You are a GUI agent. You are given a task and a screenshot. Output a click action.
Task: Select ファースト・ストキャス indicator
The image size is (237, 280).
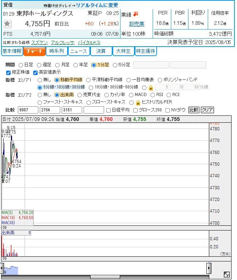coord(40,103)
